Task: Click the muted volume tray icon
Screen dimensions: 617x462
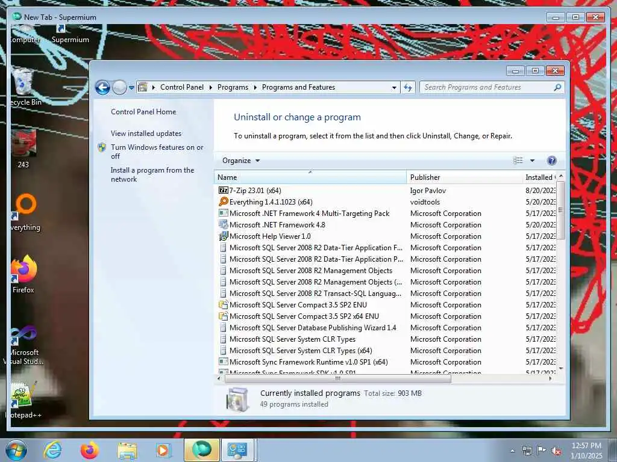Action: pos(556,451)
